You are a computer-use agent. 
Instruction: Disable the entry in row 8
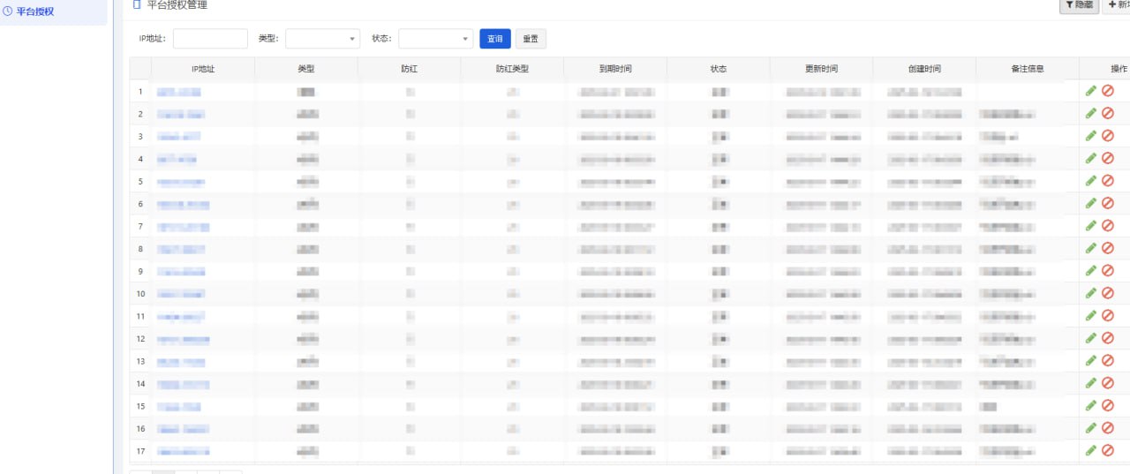(1107, 248)
